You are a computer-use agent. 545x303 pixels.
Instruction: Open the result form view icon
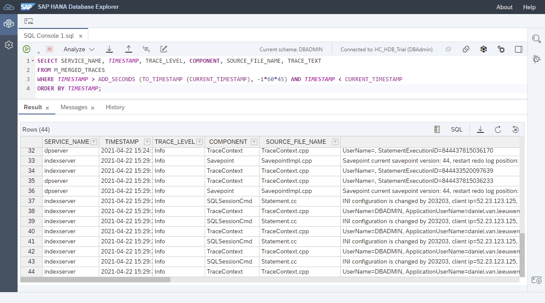coord(437,129)
